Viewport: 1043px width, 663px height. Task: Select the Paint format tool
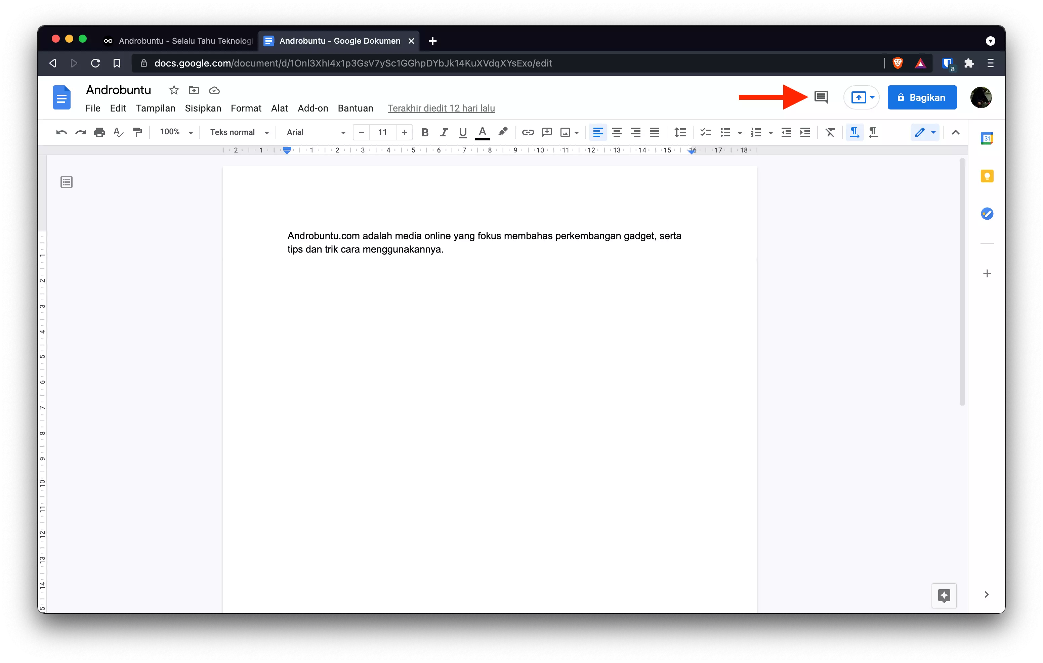[x=137, y=132]
